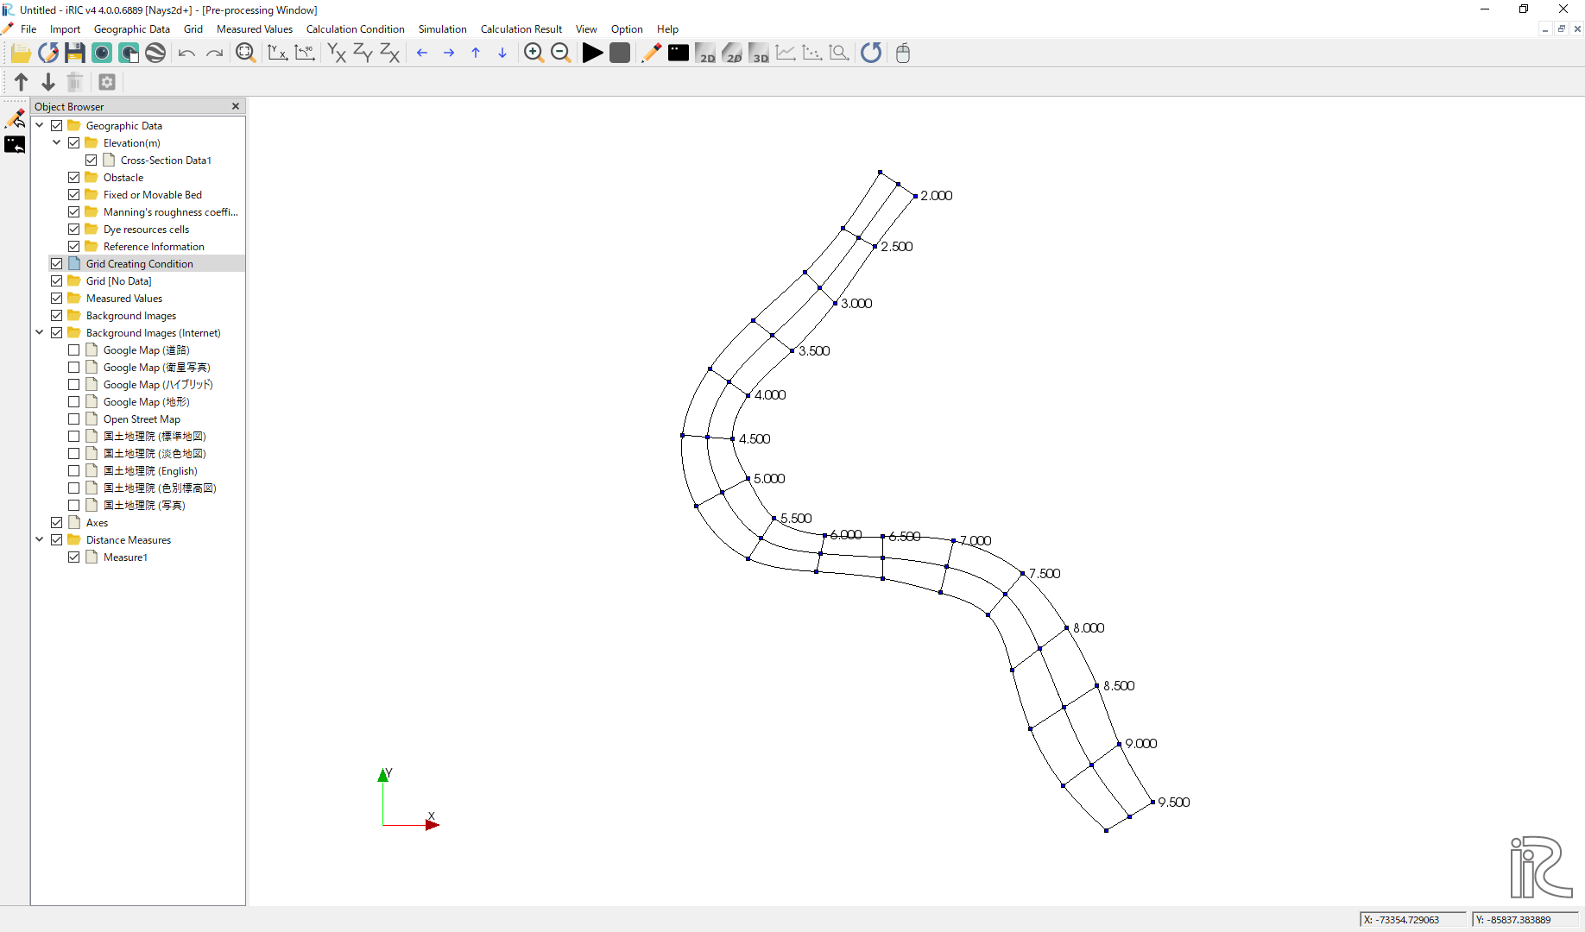
Task: Click the Property gear icon
Action: coord(107,82)
